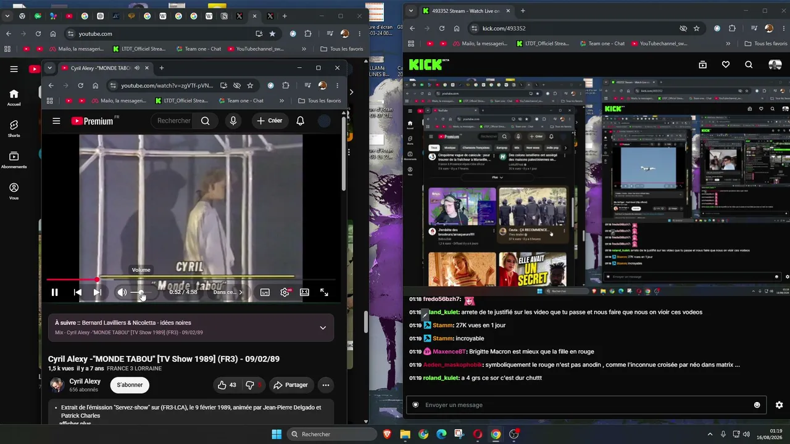Screen dimensions: 790x444
Task: Go back in the Kick window
Action: (x=412, y=28)
